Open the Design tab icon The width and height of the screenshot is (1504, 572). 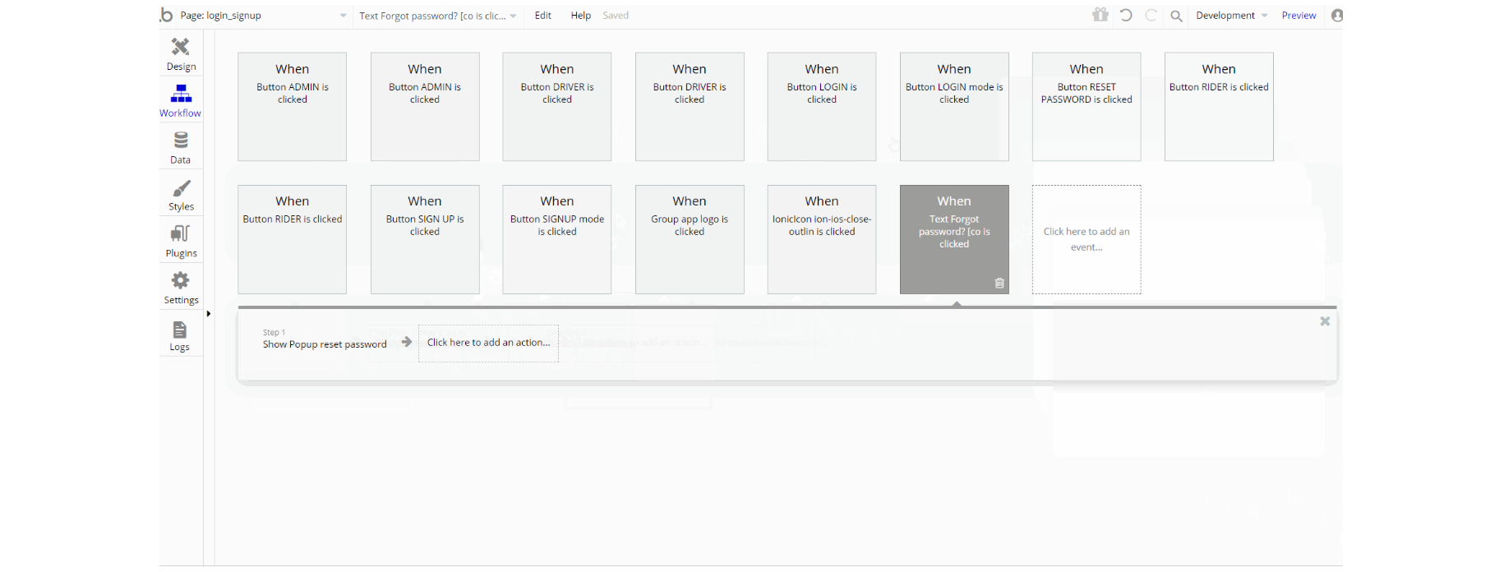click(x=181, y=47)
